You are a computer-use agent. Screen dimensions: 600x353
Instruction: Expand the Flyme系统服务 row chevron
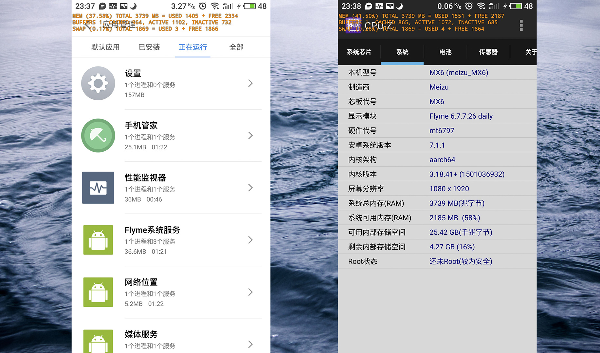pyautogui.click(x=250, y=240)
